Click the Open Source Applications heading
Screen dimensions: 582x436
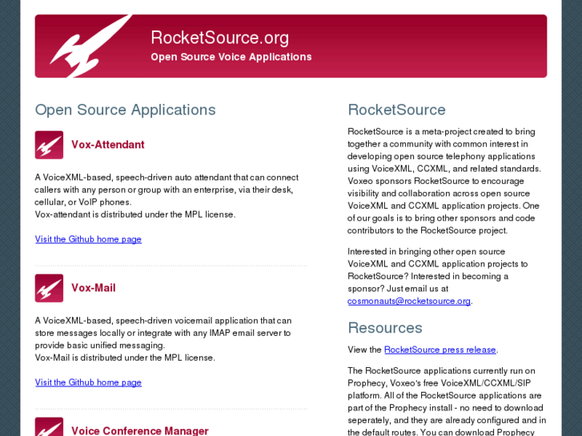tap(126, 110)
